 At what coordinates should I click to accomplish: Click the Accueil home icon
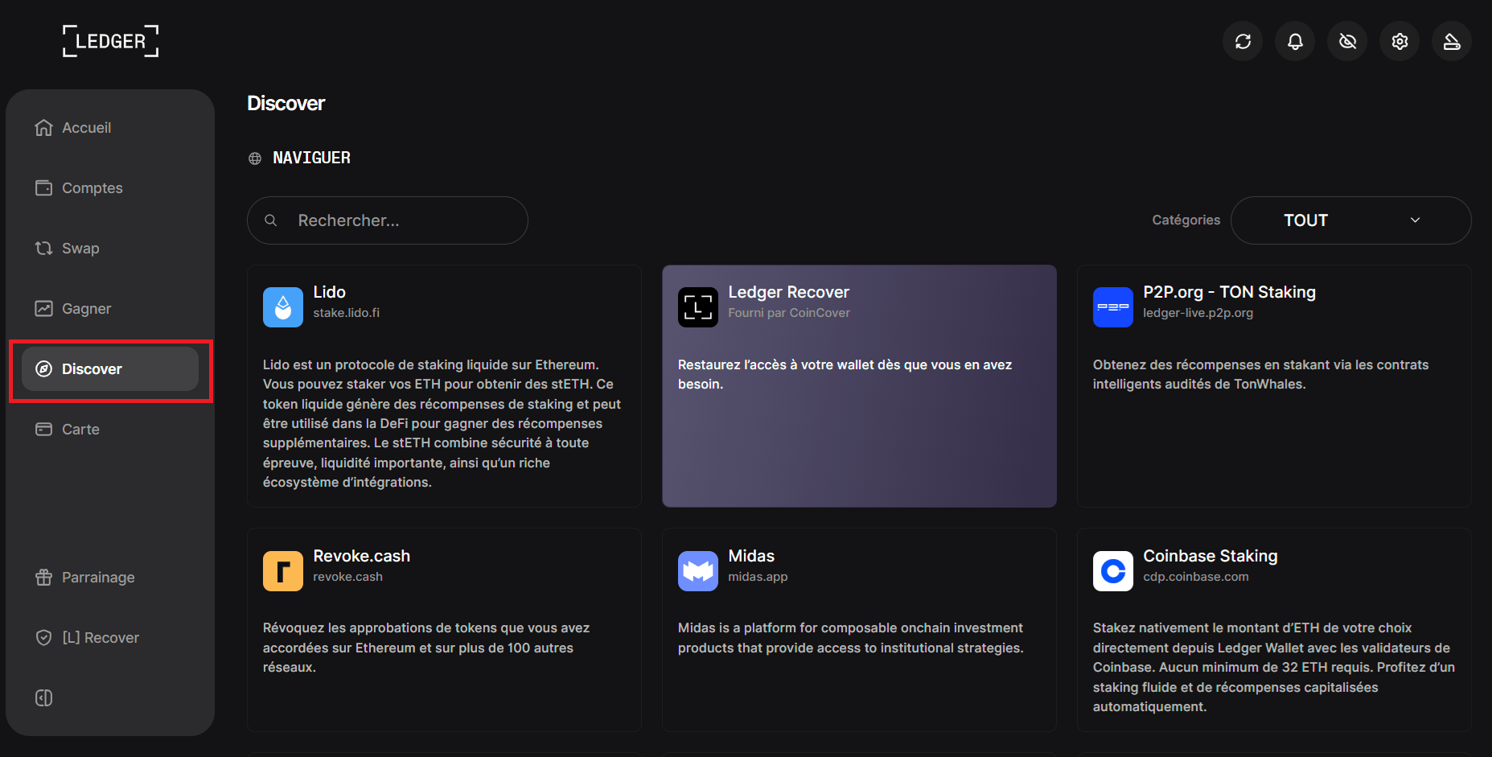[x=43, y=128]
